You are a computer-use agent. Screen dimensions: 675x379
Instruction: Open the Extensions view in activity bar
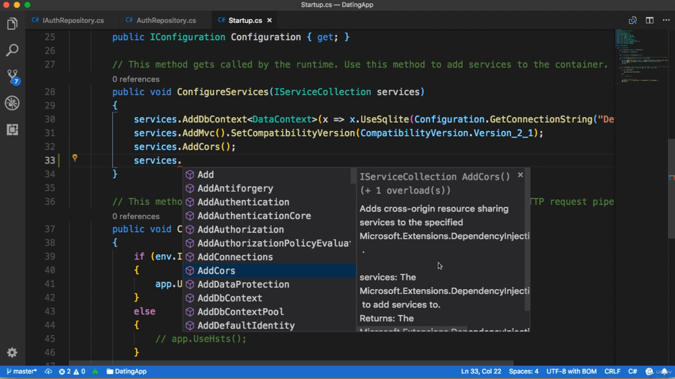click(12, 130)
